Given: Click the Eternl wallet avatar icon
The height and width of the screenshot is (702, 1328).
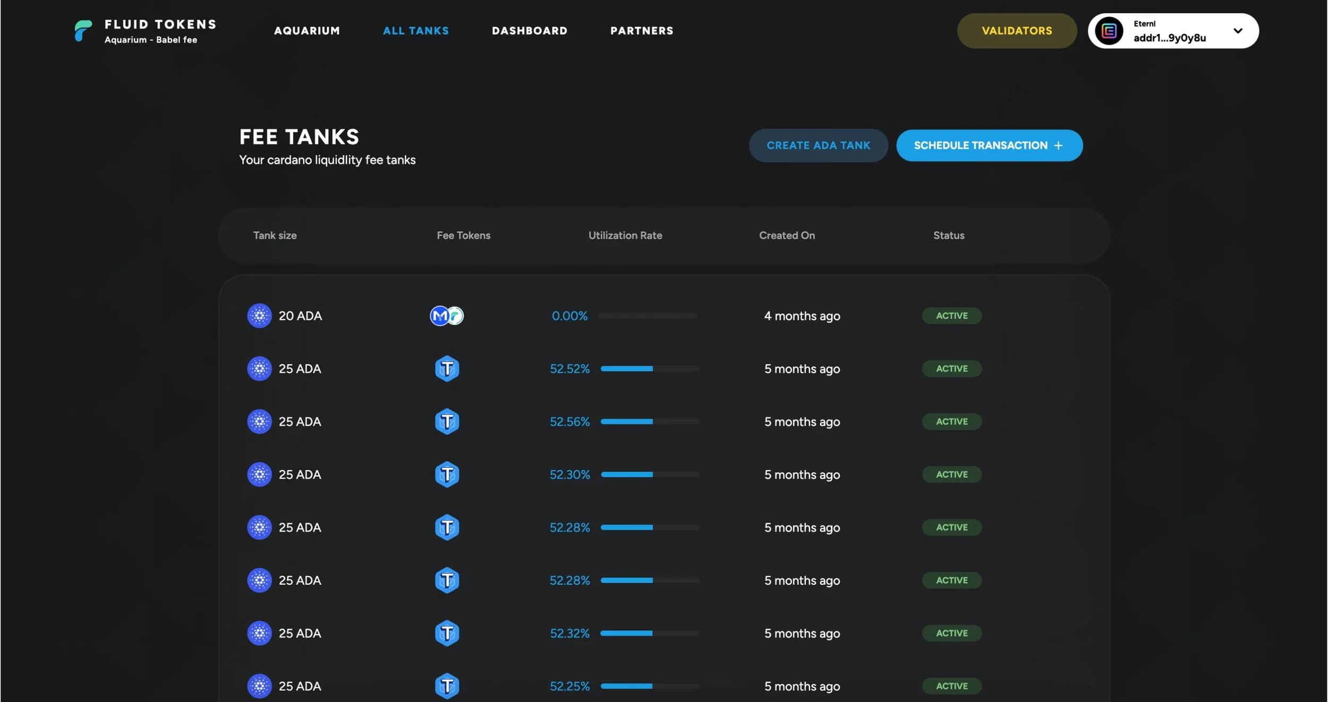Looking at the screenshot, I should (1109, 31).
